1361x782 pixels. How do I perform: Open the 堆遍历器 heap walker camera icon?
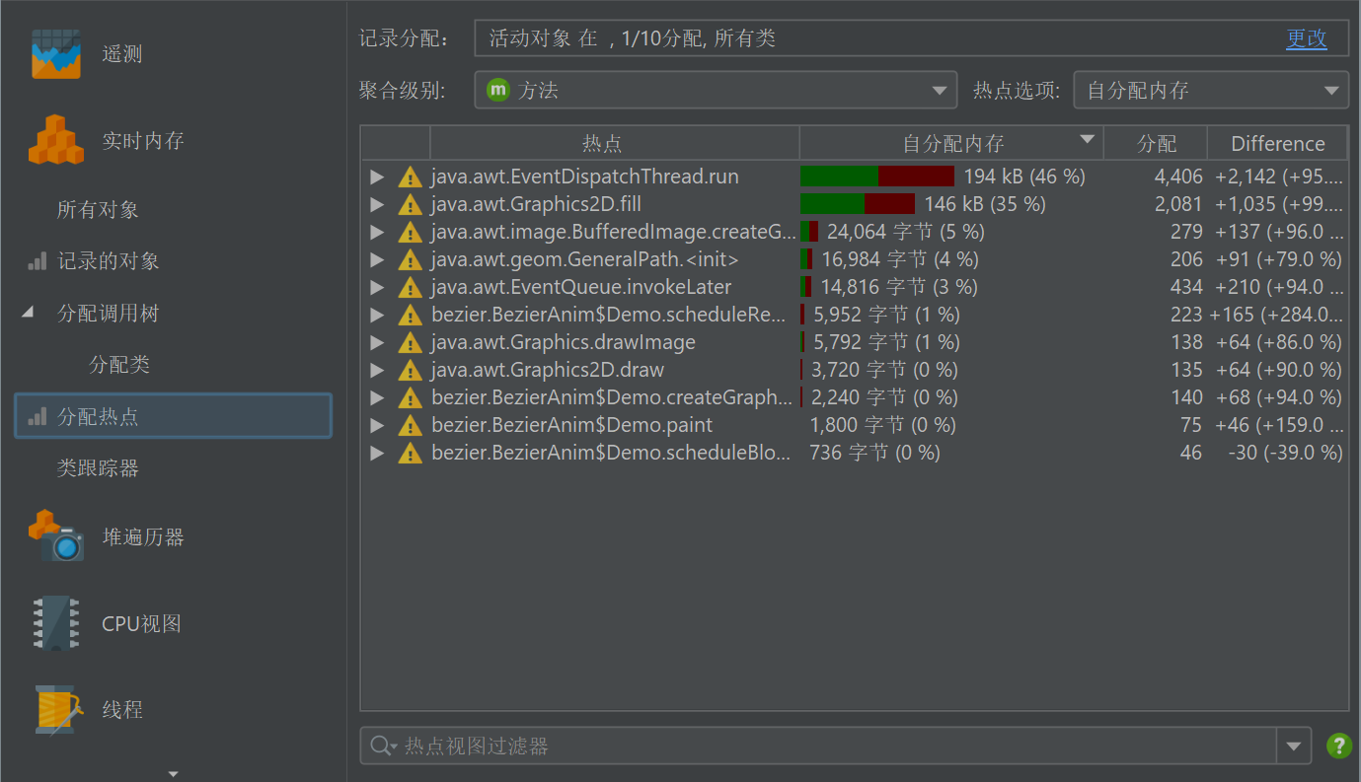[55, 536]
